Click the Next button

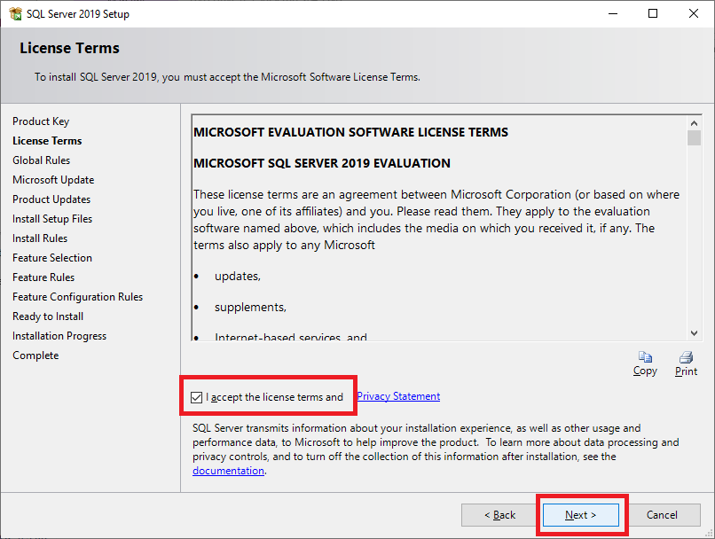pos(581,515)
